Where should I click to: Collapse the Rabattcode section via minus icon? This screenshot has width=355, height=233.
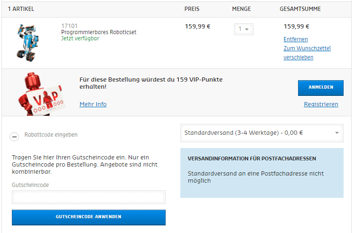[15, 135]
